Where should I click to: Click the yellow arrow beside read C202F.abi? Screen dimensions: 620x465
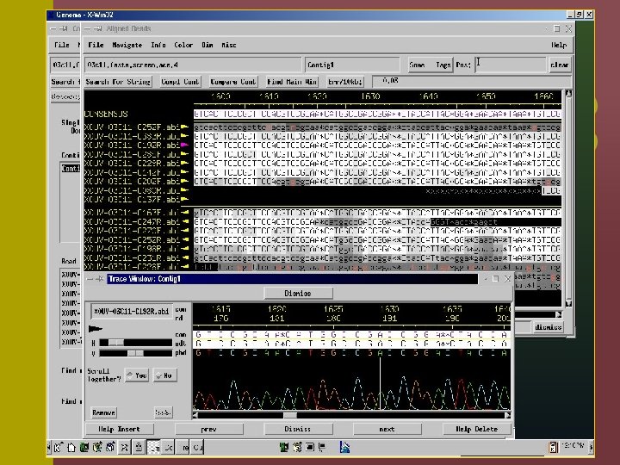click(x=185, y=183)
